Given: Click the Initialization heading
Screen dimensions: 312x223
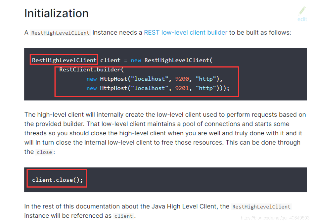Looking at the screenshot, I should click(56, 13).
